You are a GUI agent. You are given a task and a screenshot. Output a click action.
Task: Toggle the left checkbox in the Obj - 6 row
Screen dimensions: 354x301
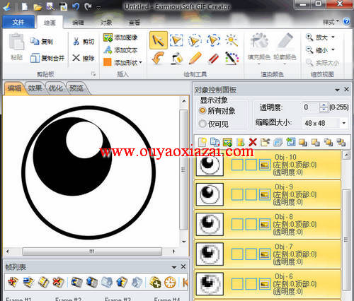coord(237,284)
